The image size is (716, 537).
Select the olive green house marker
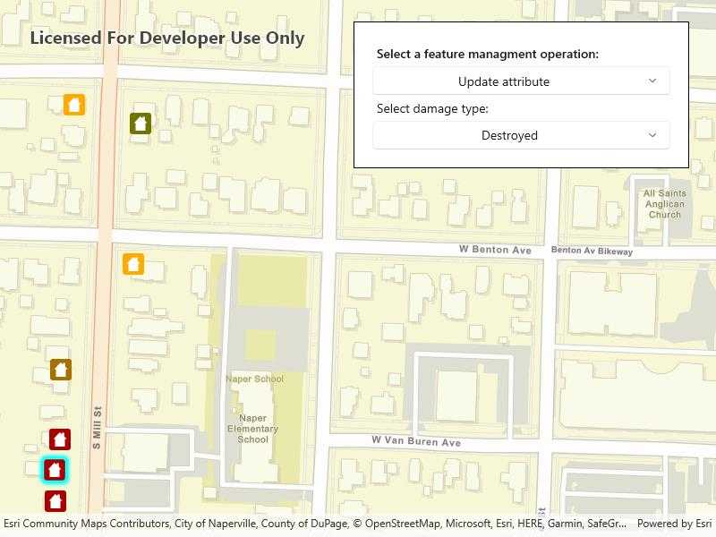[x=141, y=124]
